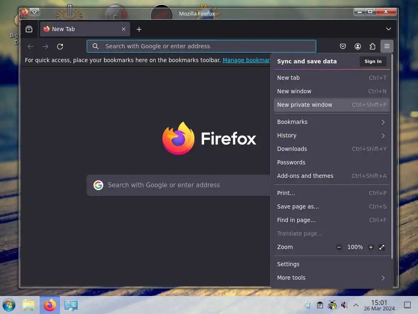
Task: Click the Sign In button
Action: 373,61
